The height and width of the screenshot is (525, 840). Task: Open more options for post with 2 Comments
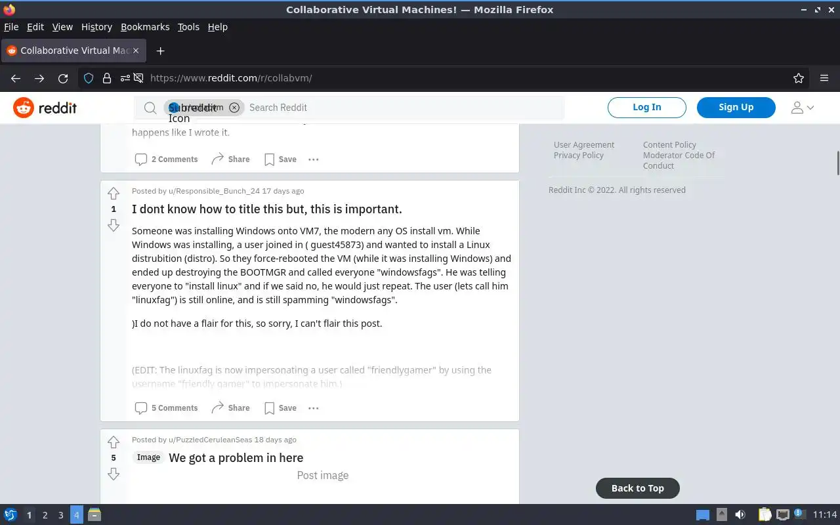pos(314,159)
